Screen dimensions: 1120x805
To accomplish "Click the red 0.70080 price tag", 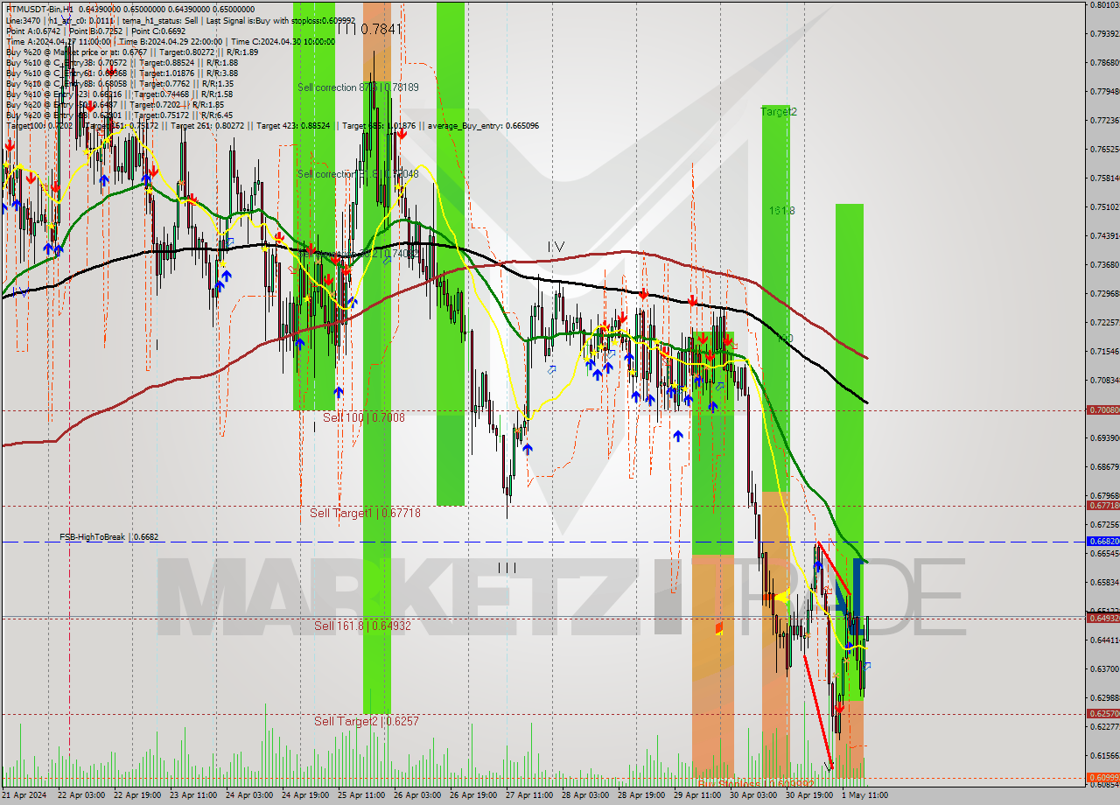I will point(1102,409).
